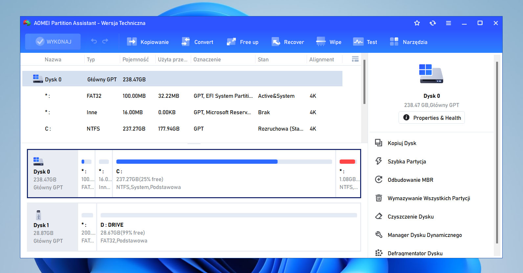The height and width of the screenshot is (273, 523).
Task: Click Wymazywanie Wszystkich Partycji option
Action: click(x=429, y=198)
